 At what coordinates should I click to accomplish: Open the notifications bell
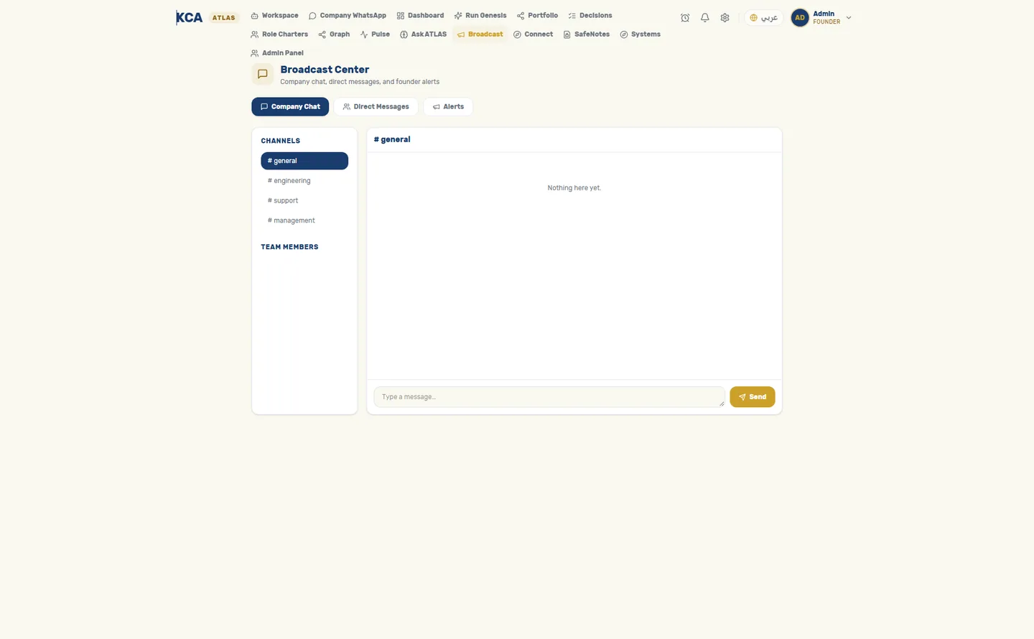(705, 18)
